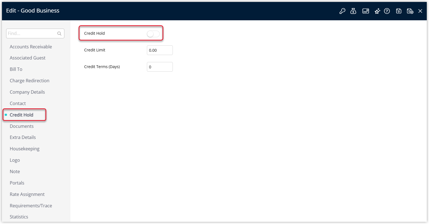Open help via question mark icon
The image size is (429, 224).
click(387, 11)
